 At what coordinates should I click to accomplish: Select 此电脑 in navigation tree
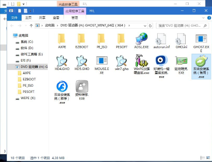tap(23, 35)
